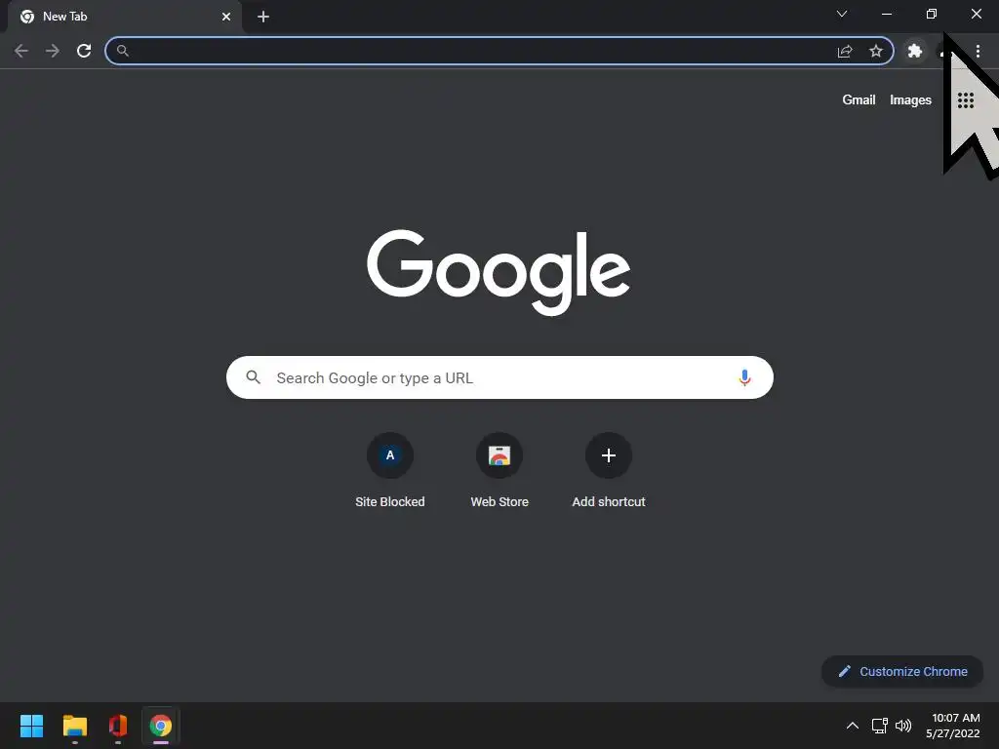
Task: Open the Site Blocked shortcut
Action: tap(390, 470)
